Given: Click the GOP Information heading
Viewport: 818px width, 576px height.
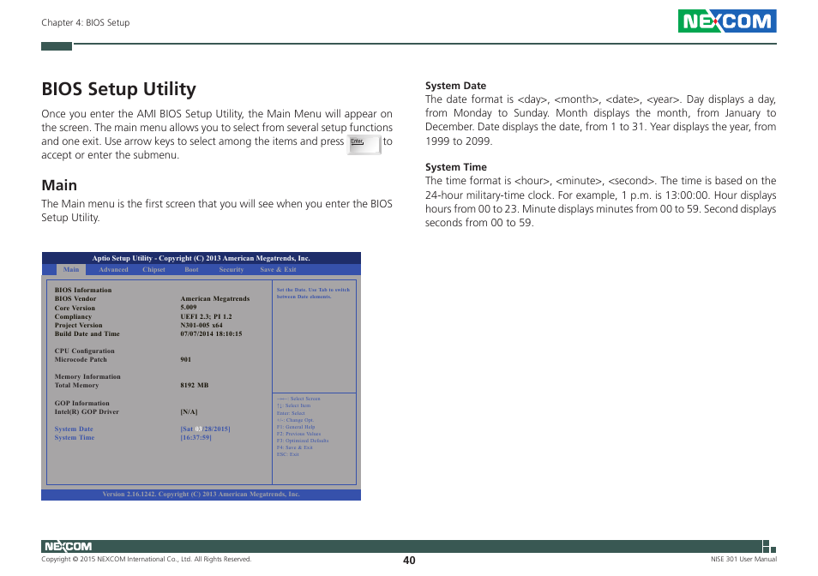Looking at the screenshot, I should point(82,403).
